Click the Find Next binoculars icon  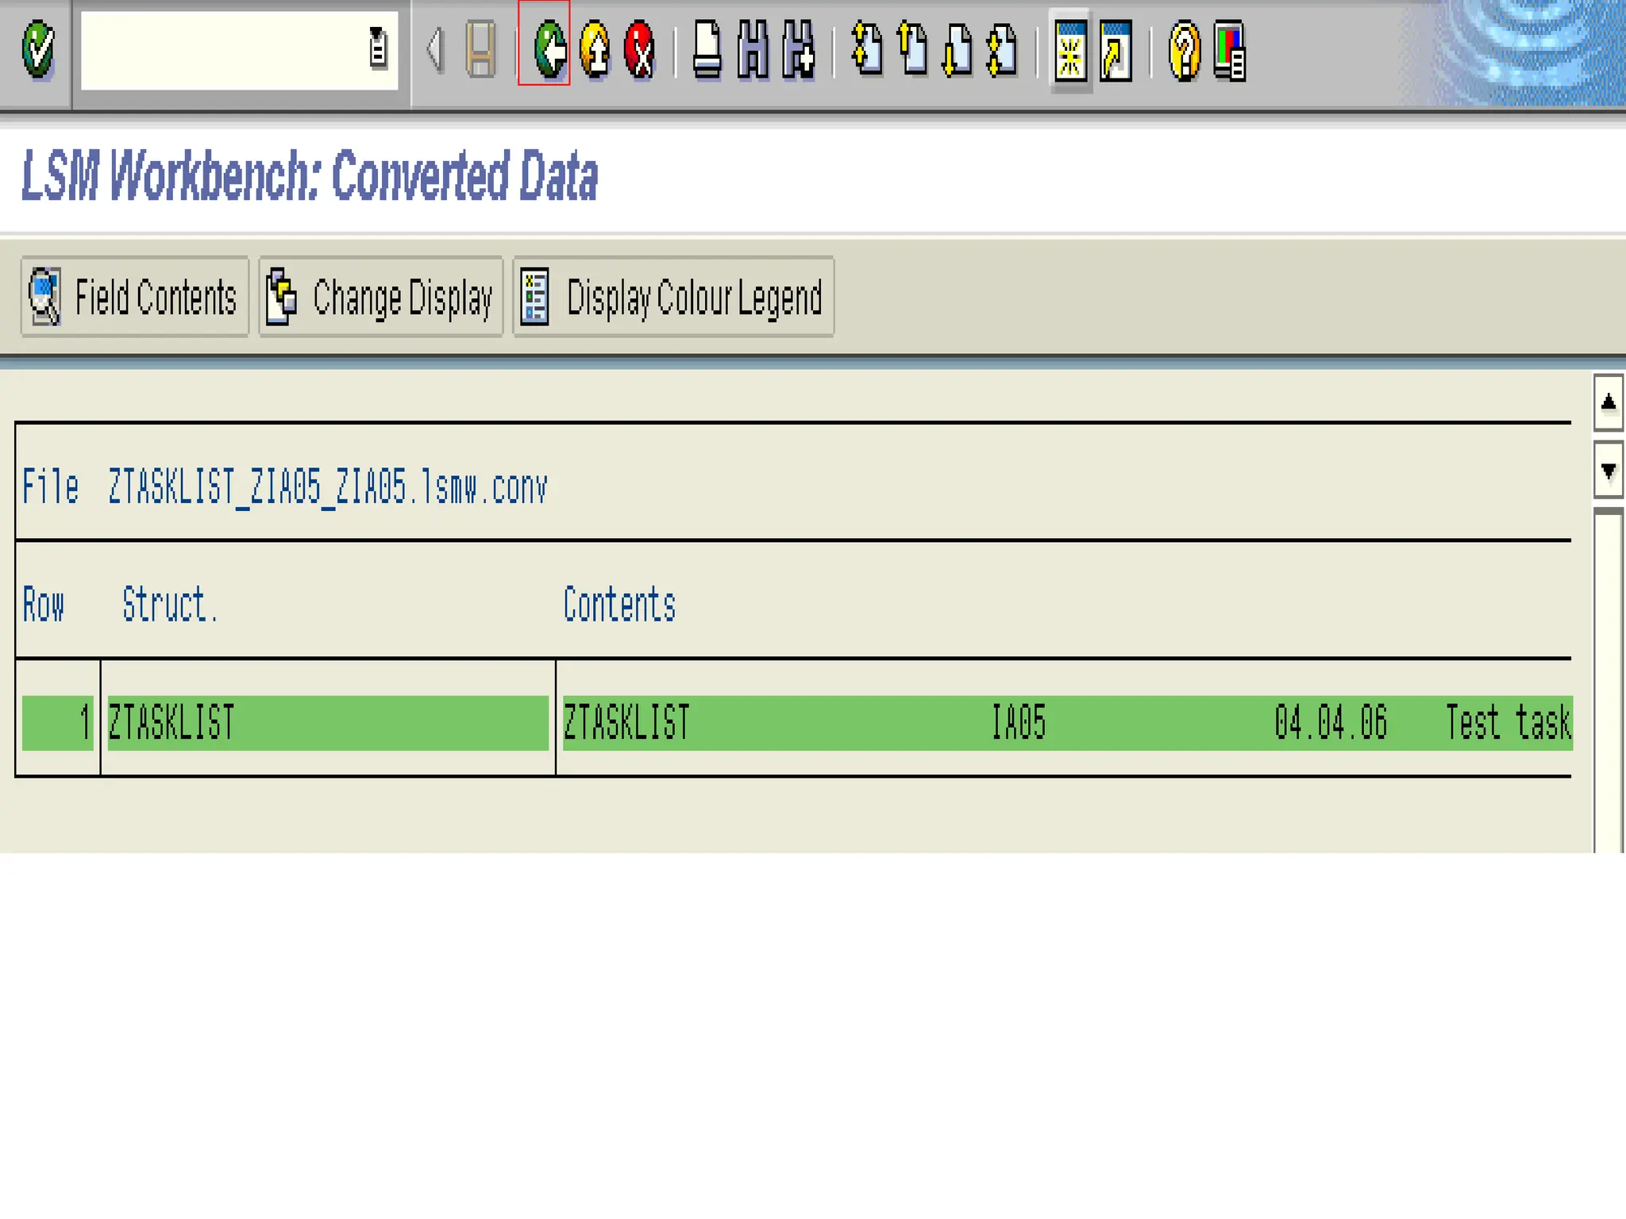coord(799,50)
